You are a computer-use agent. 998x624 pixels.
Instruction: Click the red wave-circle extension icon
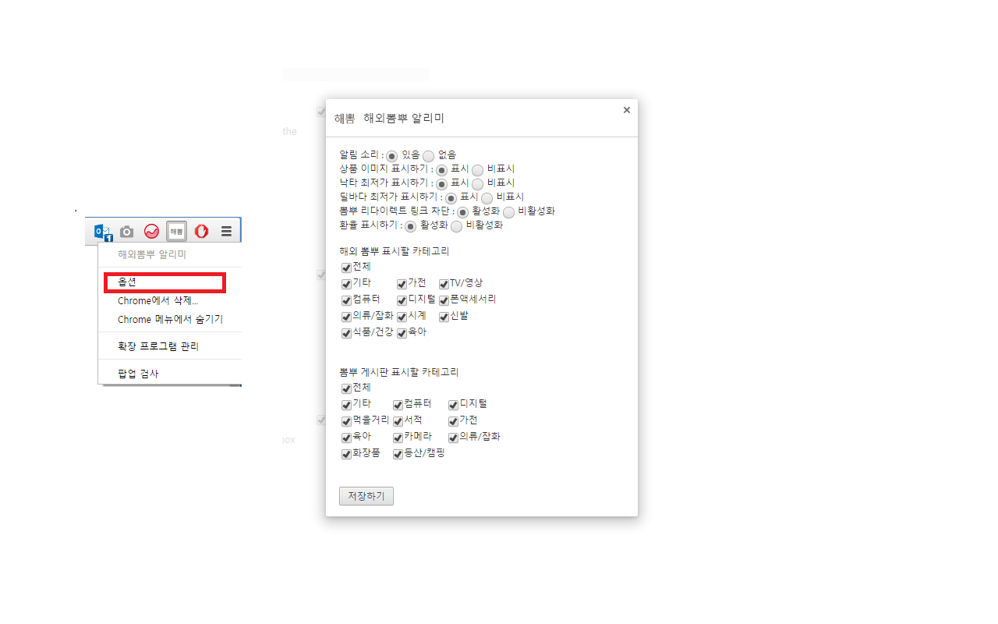(x=151, y=232)
